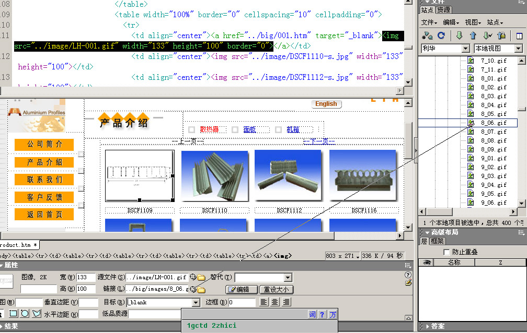Click the 公司简介 navigation button
Viewport: 527px width, 333px height.
[44, 145]
